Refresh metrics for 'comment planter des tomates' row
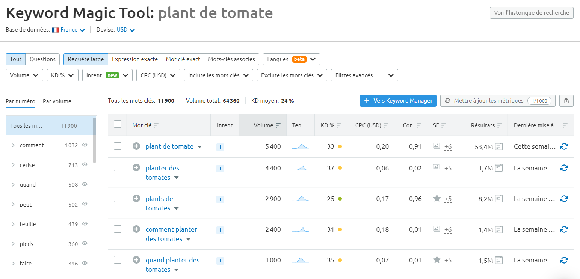 point(564,229)
